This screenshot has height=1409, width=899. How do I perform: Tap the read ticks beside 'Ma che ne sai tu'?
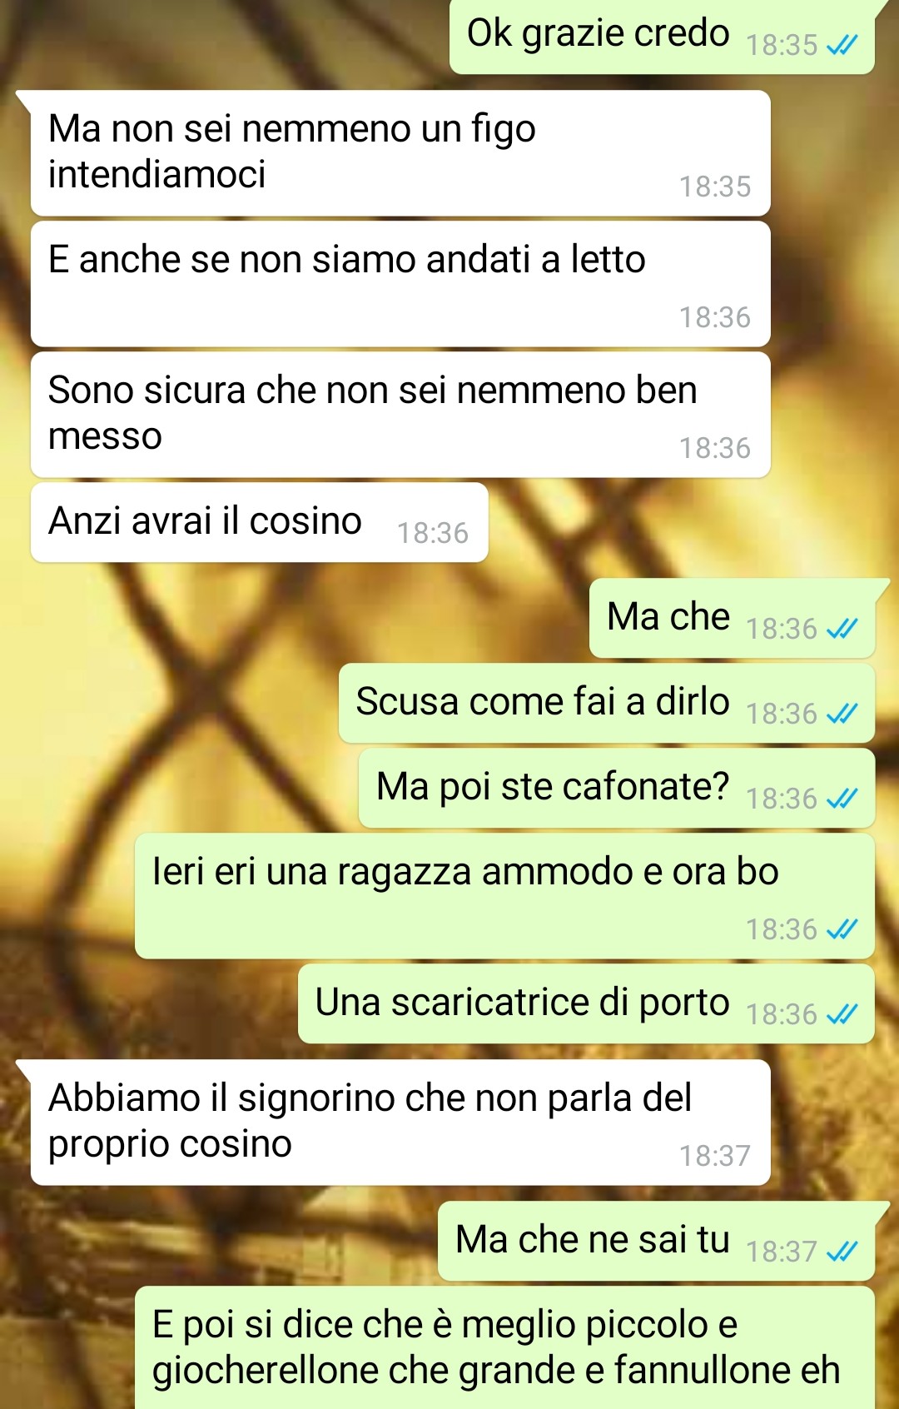[x=842, y=1252]
